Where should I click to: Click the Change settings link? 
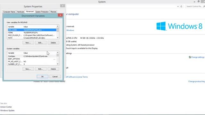(198, 57)
